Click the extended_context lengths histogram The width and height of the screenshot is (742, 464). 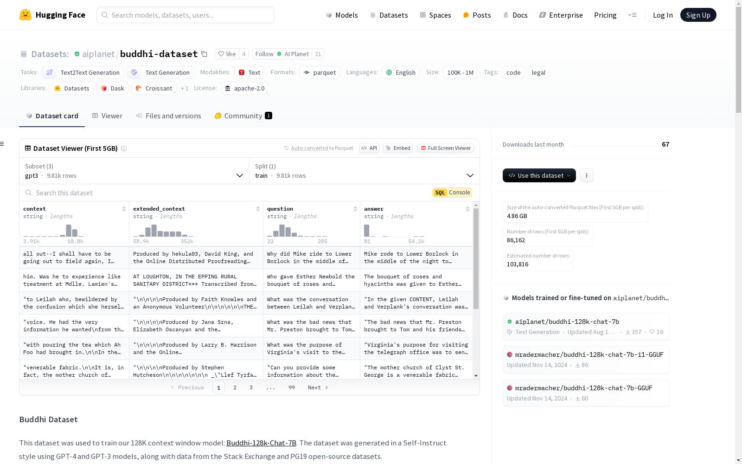pyautogui.click(x=163, y=231)
